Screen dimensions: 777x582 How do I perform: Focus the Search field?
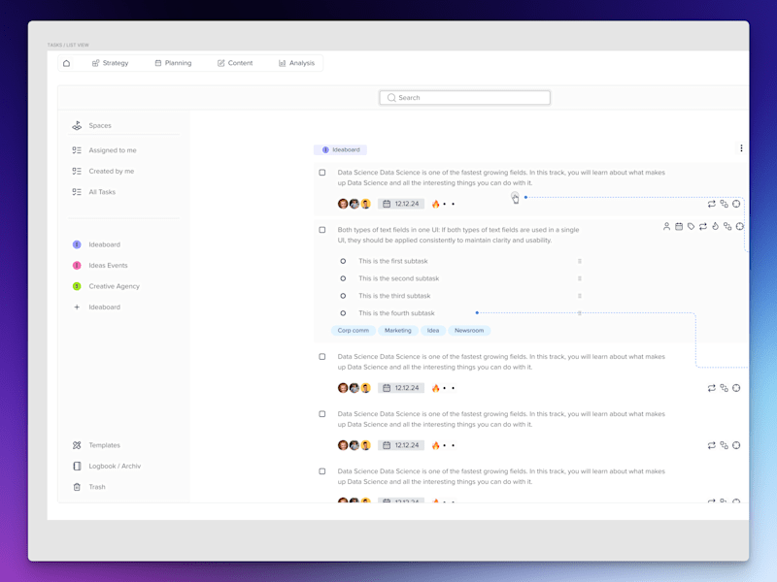pos(465,98)
